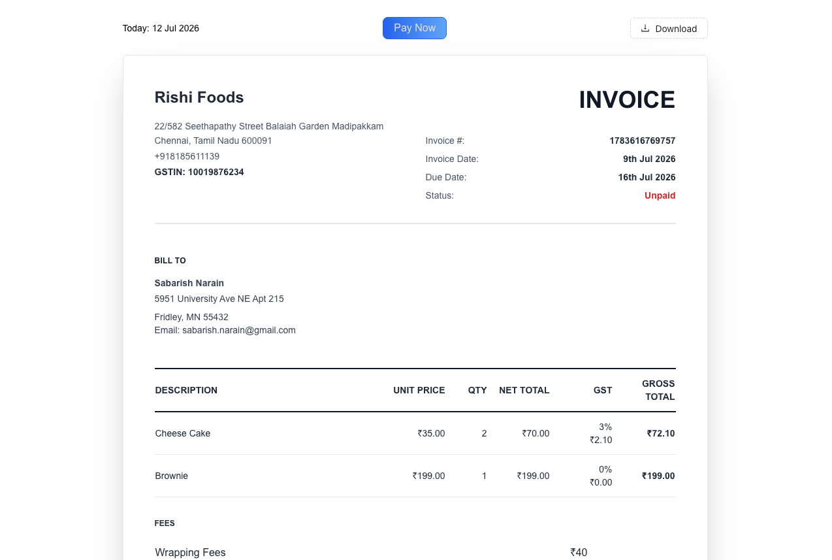Click 'Chennai, Tamil Nadu 600091' line

(214, 140)
